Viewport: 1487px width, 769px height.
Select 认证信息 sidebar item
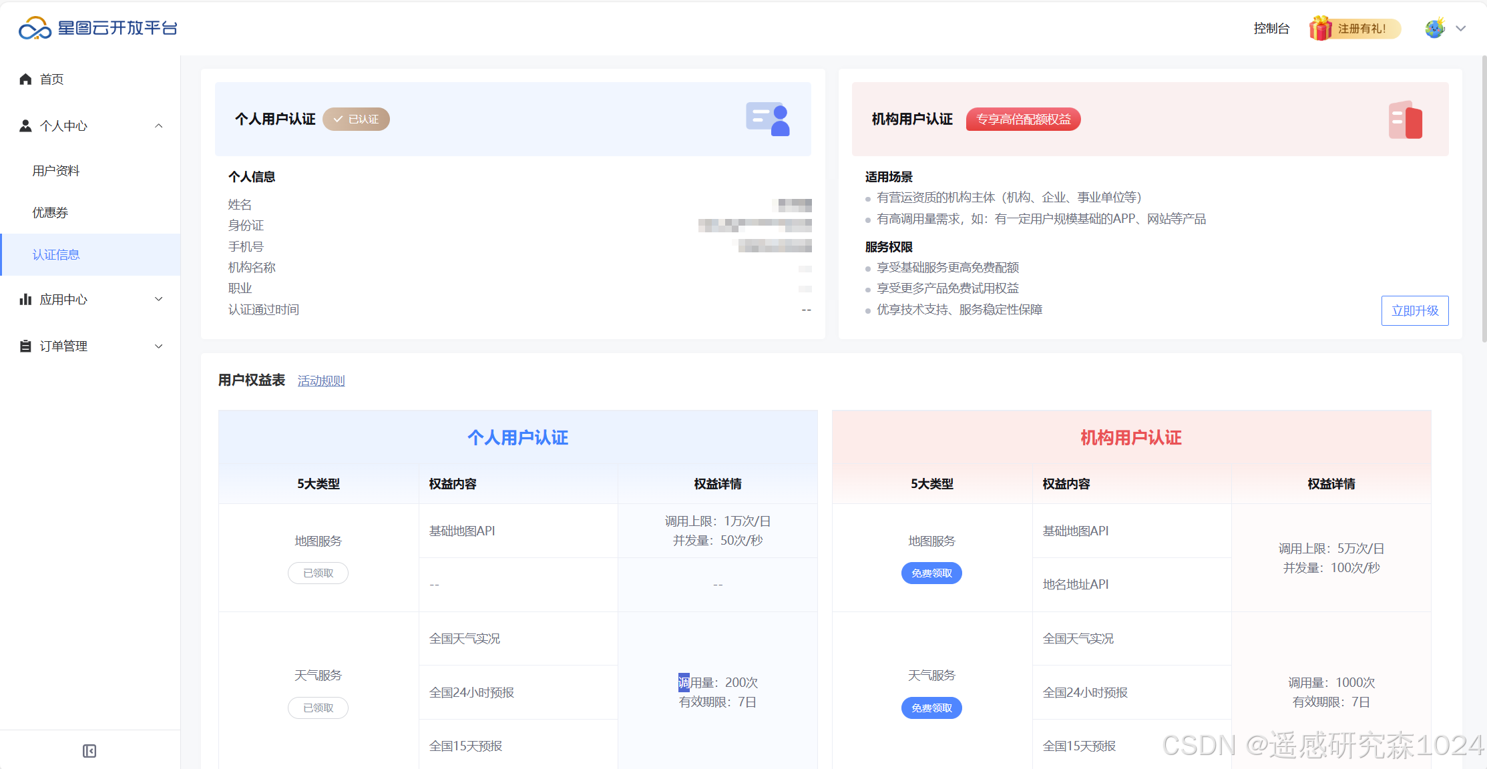(56, 254)
